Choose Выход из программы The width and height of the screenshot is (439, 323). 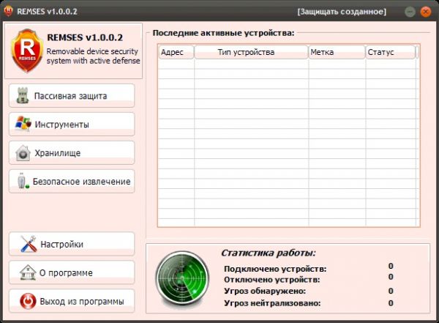coord(72,301)
